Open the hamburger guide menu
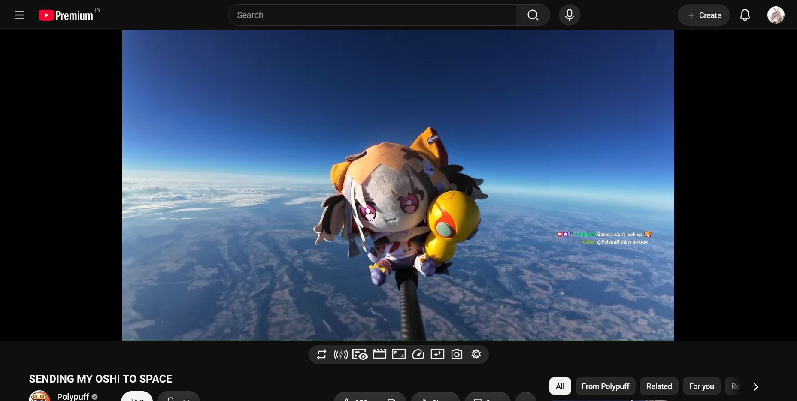Image resolution: width=797 pixels, height=401 pixels. click(x=19, y=15)
